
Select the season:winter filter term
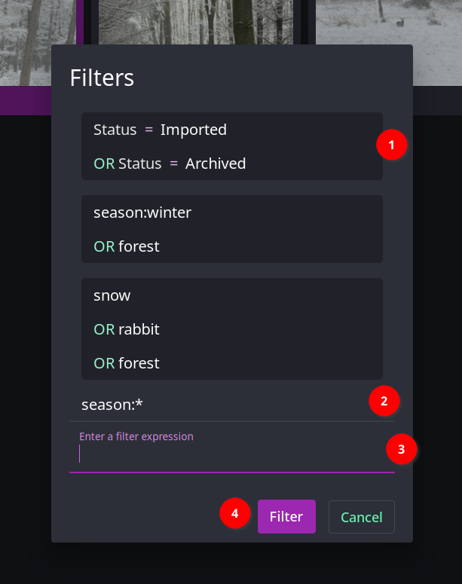coord(142,213)
